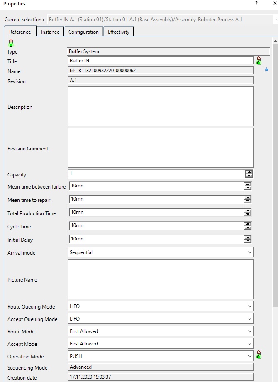Decrease Initial Delay with down arrow
The image size is (278, 382).
click(248, 241)
